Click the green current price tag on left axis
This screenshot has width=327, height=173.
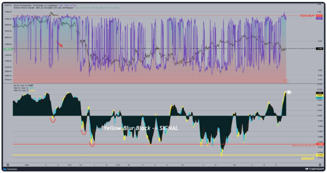[8, 49]
